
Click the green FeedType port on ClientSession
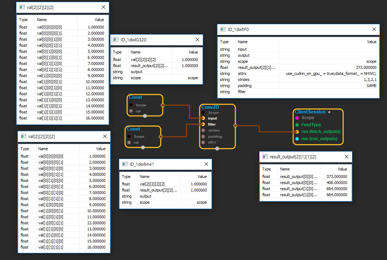[x=297, y=125]
